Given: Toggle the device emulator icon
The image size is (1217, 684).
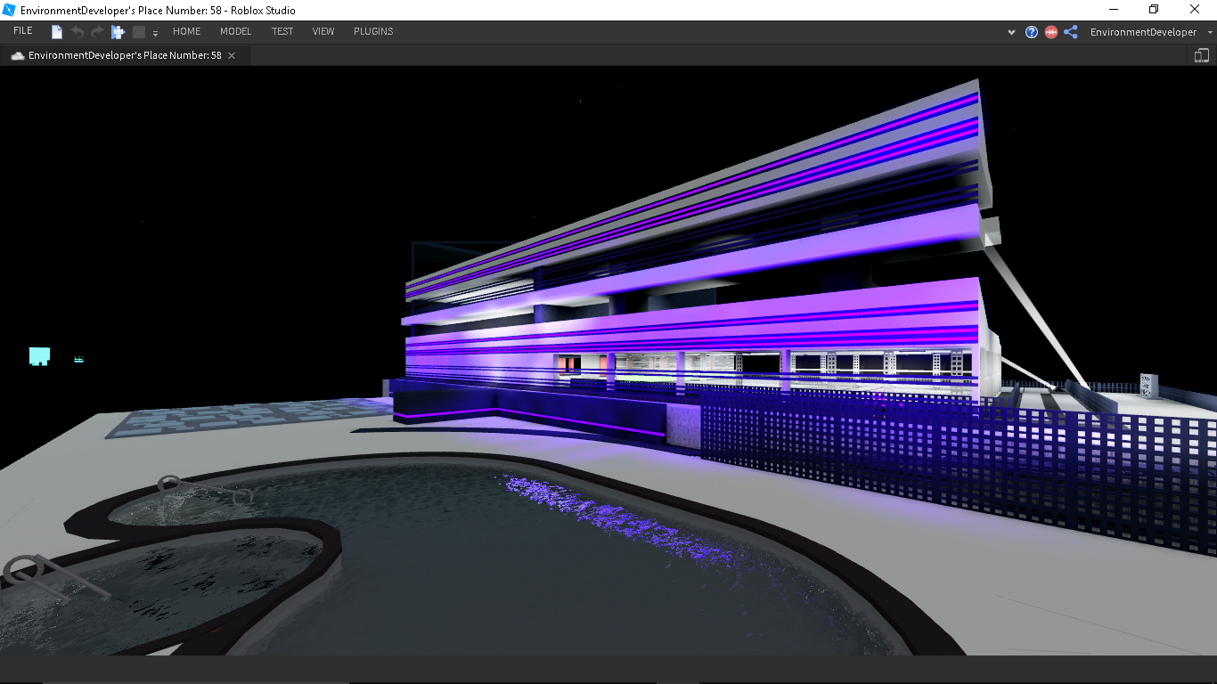Looking at the screenshot, I should [1201, 55].
